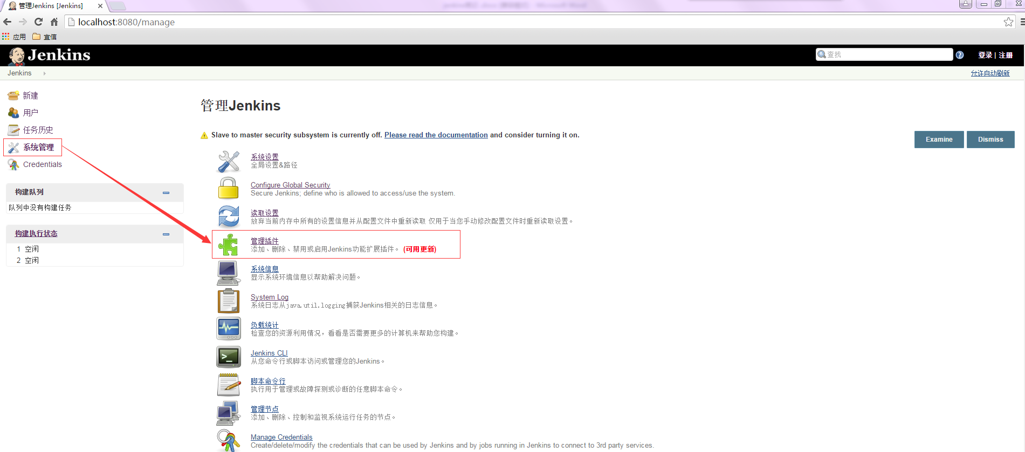Open the 负载统计 link
The image size is (1025, 452).
tap(264, 325)
